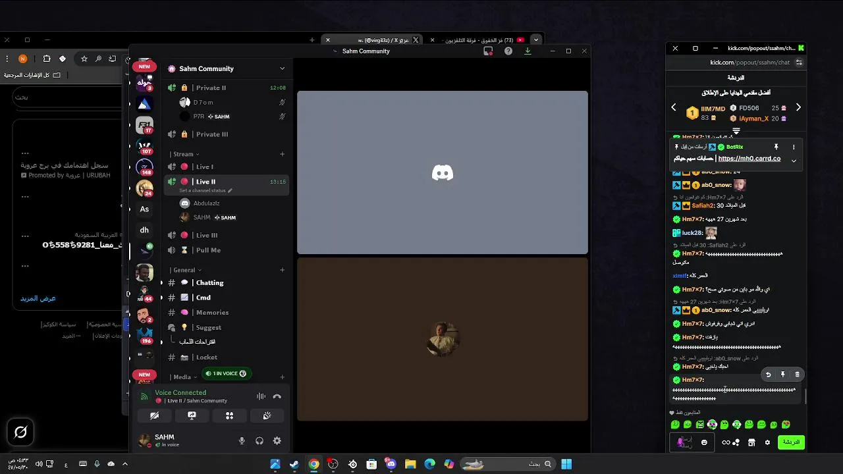Open the 'As' server in server list

pyautogui.click(x=144, y=209)
